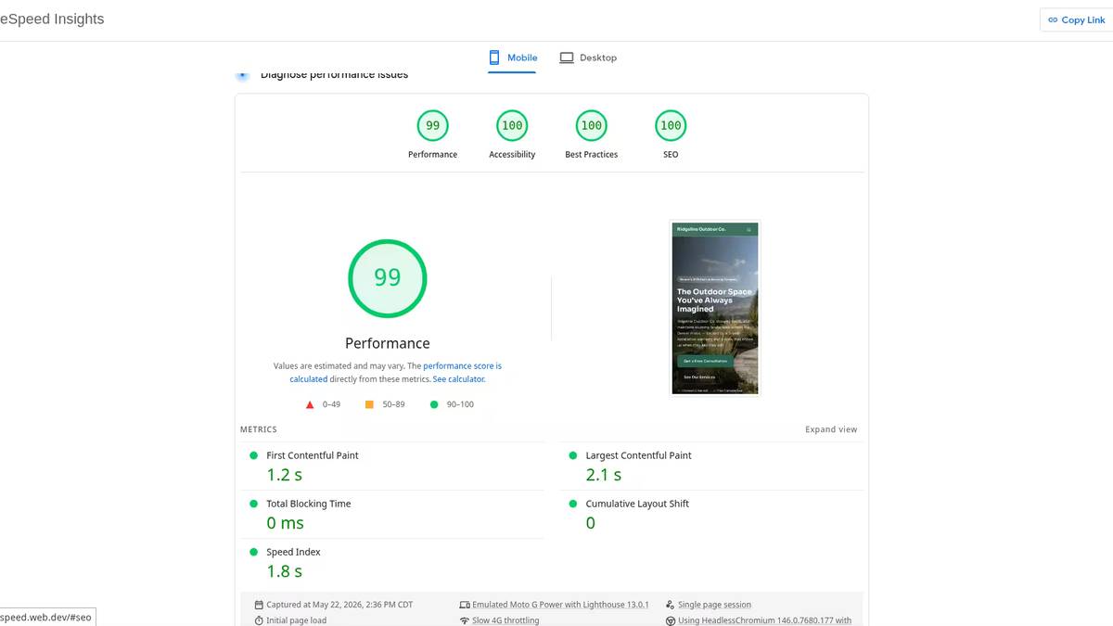Screen dimensions: 1113x626
Task: Click the 0–49 legend label
Action: (x=332, y=404)
